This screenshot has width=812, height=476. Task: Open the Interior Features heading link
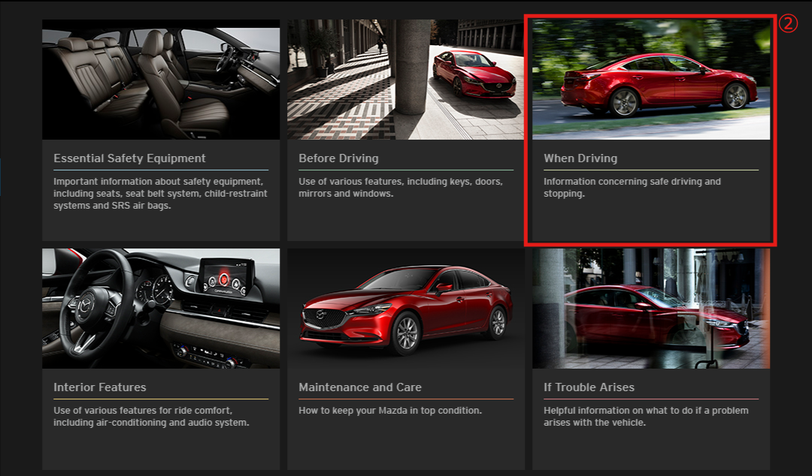(100, 387)
